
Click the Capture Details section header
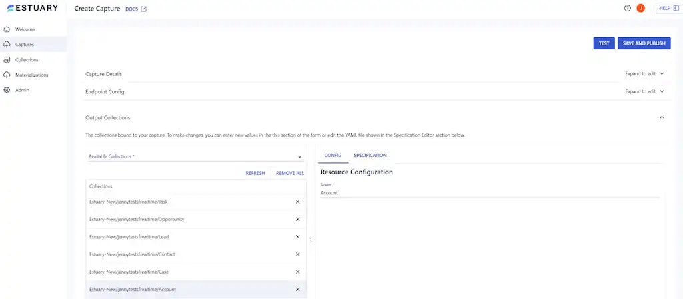pos(103,73)
